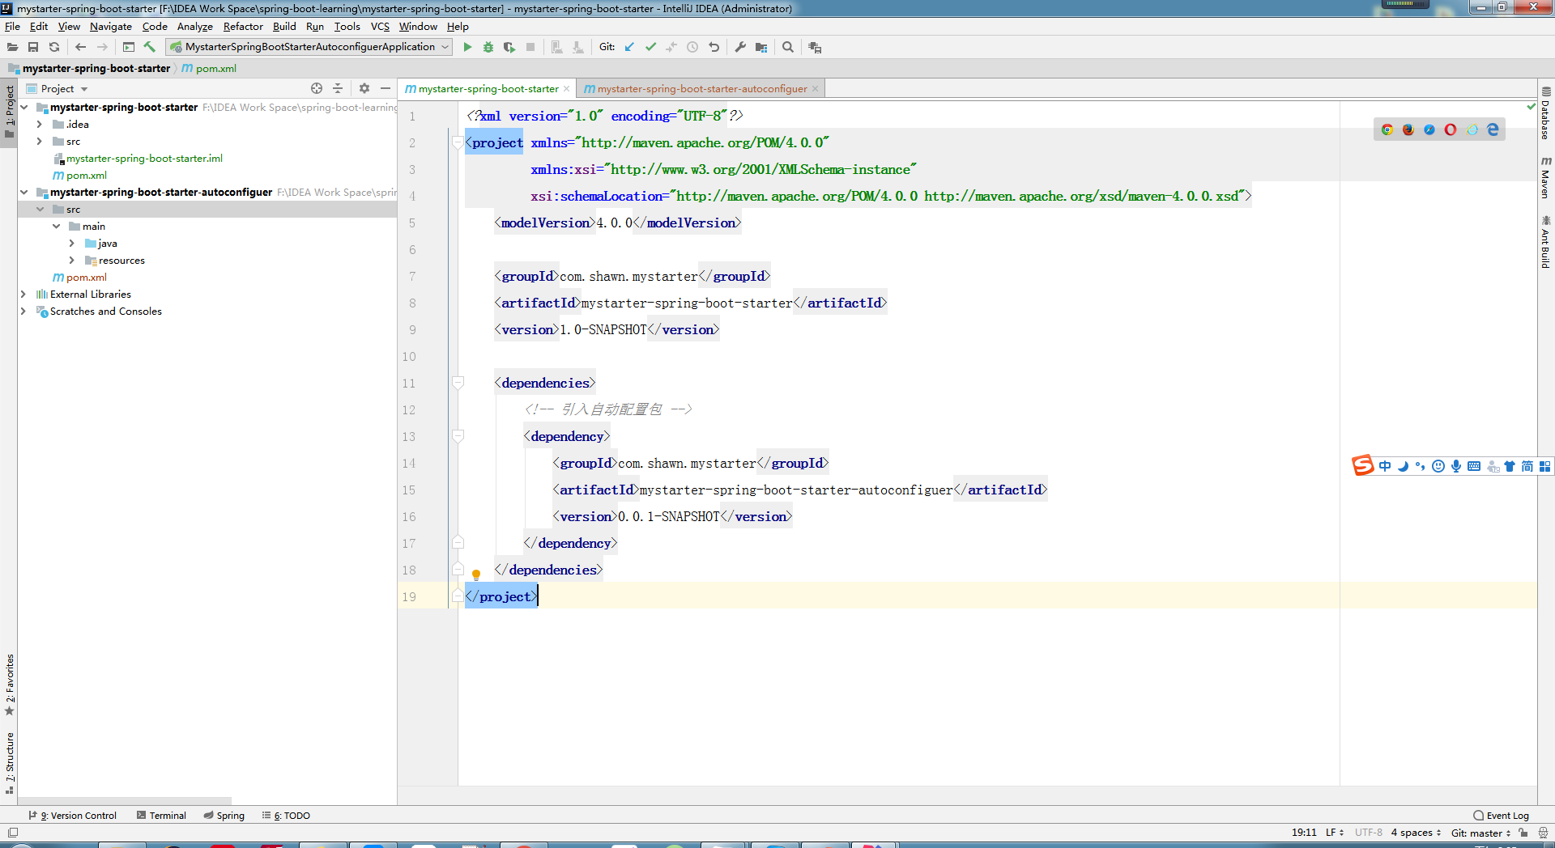Expand the .idea folder
This screenshot has width=1555, height=848.
point(40,125)
